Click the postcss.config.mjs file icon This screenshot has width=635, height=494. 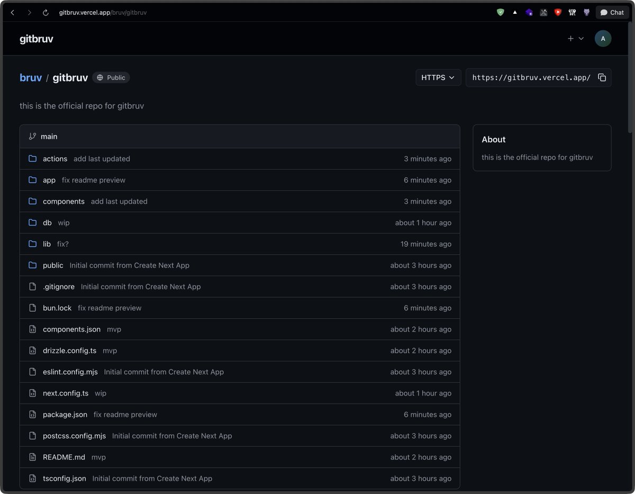point(32,436)
